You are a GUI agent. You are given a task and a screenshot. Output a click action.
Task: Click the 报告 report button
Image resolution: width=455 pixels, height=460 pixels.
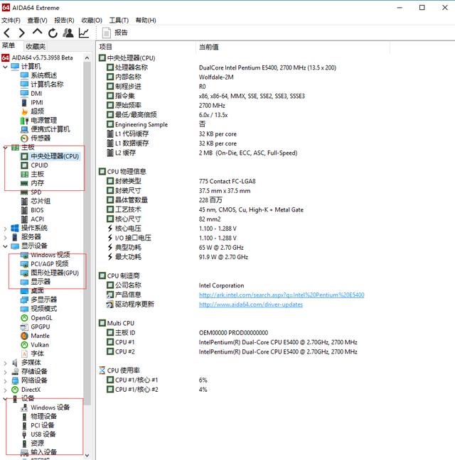[115, 33]
